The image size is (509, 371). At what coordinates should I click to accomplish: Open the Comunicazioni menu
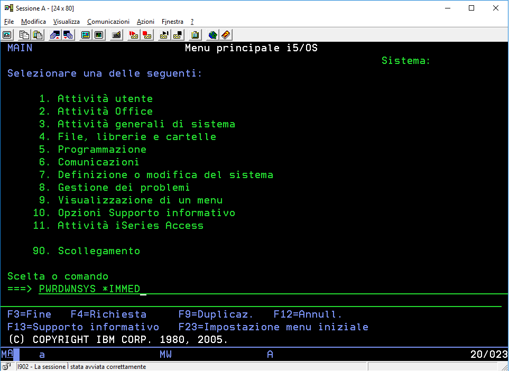tap(108, 22)
